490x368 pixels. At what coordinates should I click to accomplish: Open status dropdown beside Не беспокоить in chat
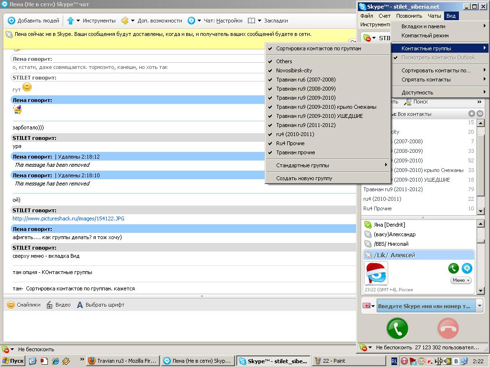(x=12, y=349)
